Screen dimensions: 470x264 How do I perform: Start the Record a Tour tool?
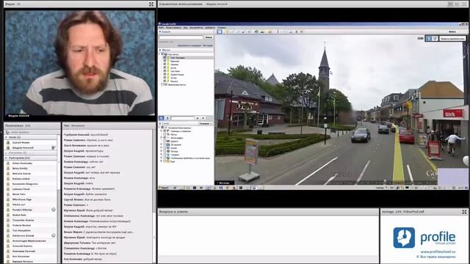(250, 32)
